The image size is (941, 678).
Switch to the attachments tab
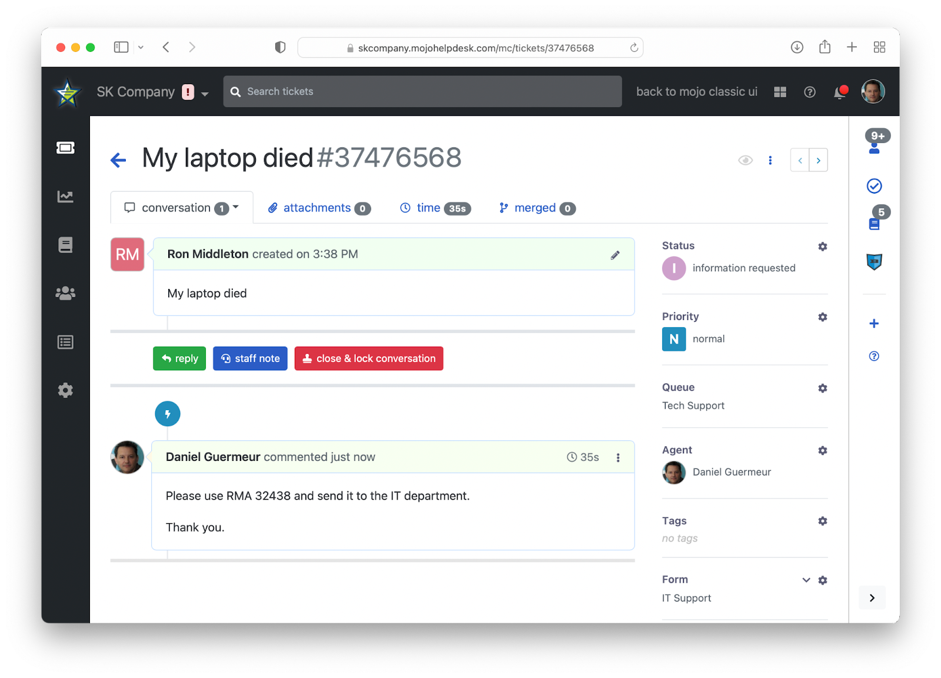[319, 208]
